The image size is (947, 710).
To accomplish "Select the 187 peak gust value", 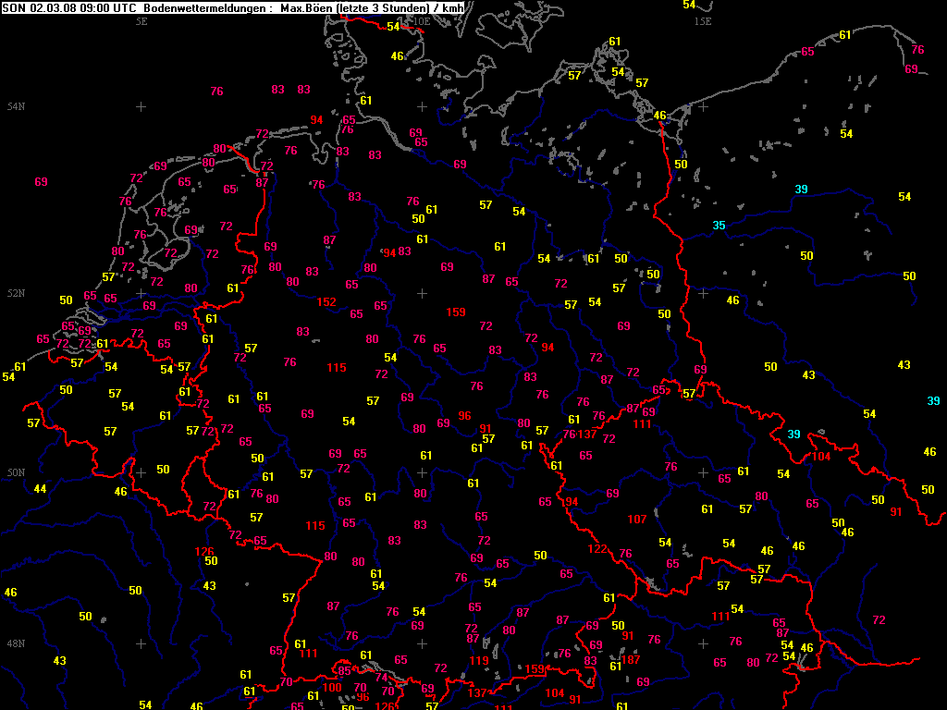I will click(x=631, y=659).
